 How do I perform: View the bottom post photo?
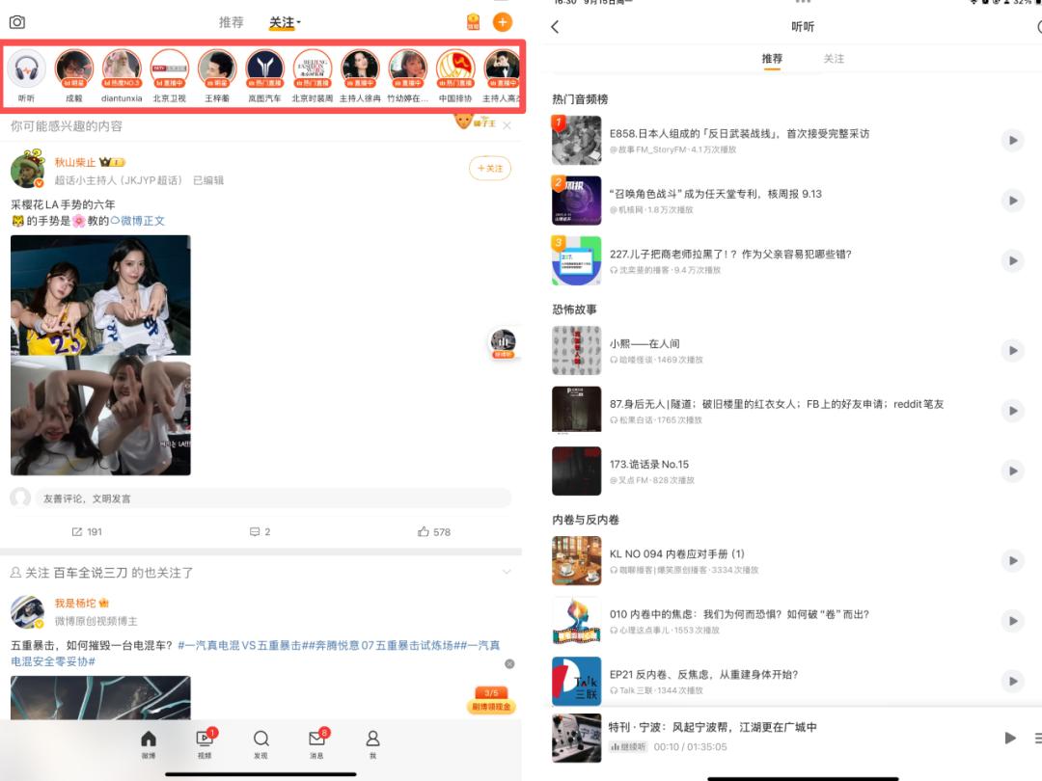(x=100, y=415)
